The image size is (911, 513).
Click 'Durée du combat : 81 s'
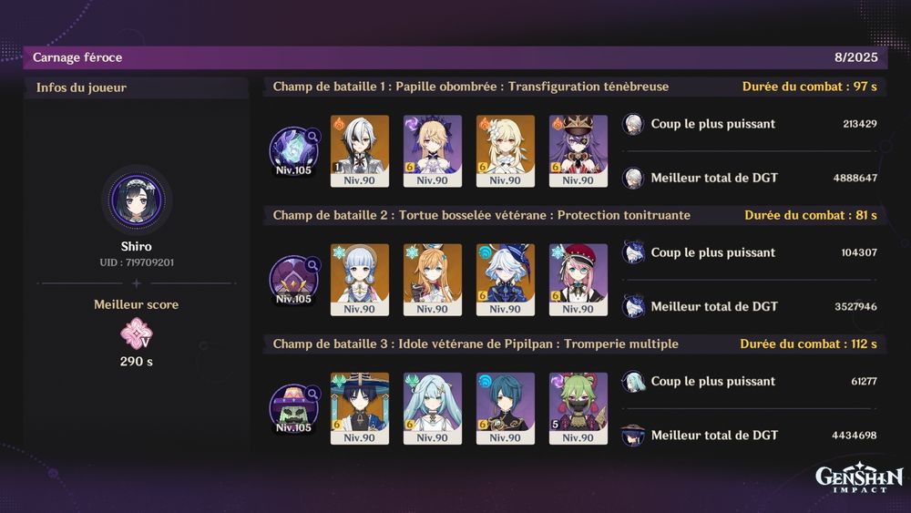pos(811,216)
